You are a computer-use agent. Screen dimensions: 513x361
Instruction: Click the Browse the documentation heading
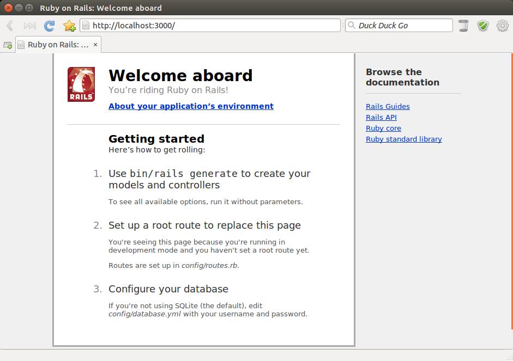click(402, 77)
